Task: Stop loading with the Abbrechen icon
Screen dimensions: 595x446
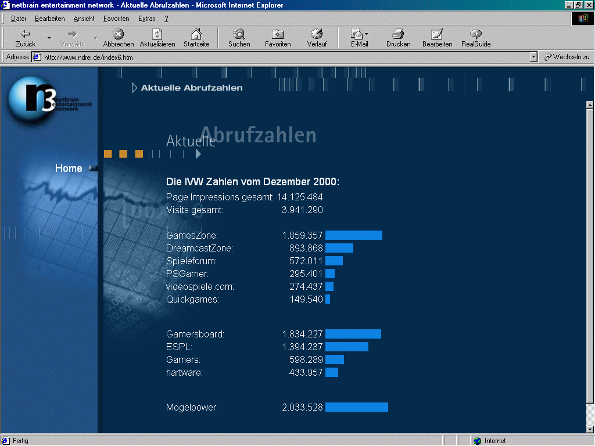Action: pos(118,34)
